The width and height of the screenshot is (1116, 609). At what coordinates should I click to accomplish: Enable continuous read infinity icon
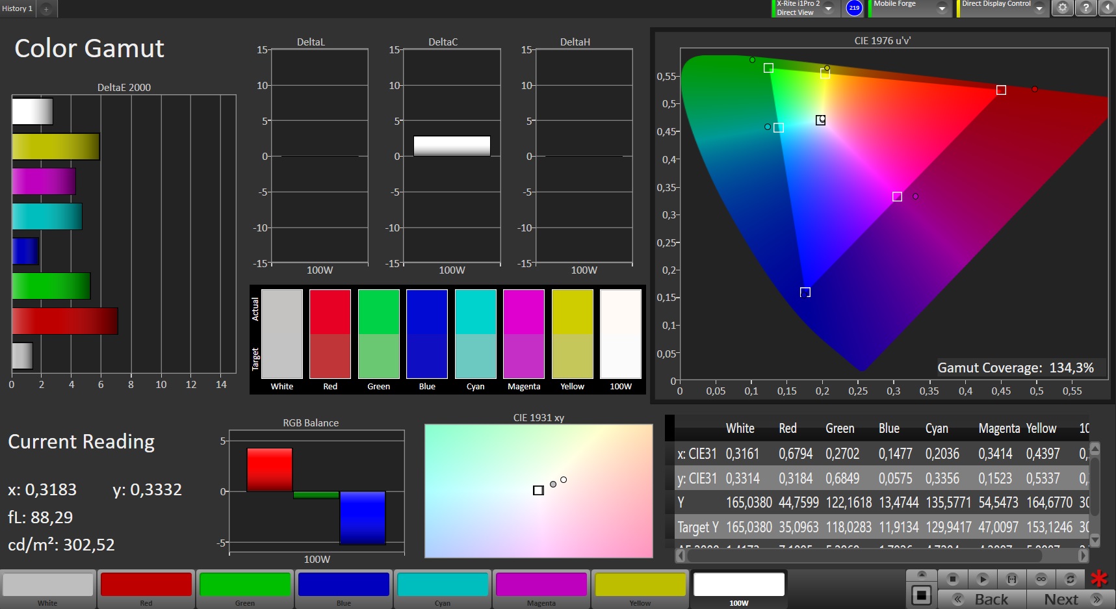pos(1041,578)
